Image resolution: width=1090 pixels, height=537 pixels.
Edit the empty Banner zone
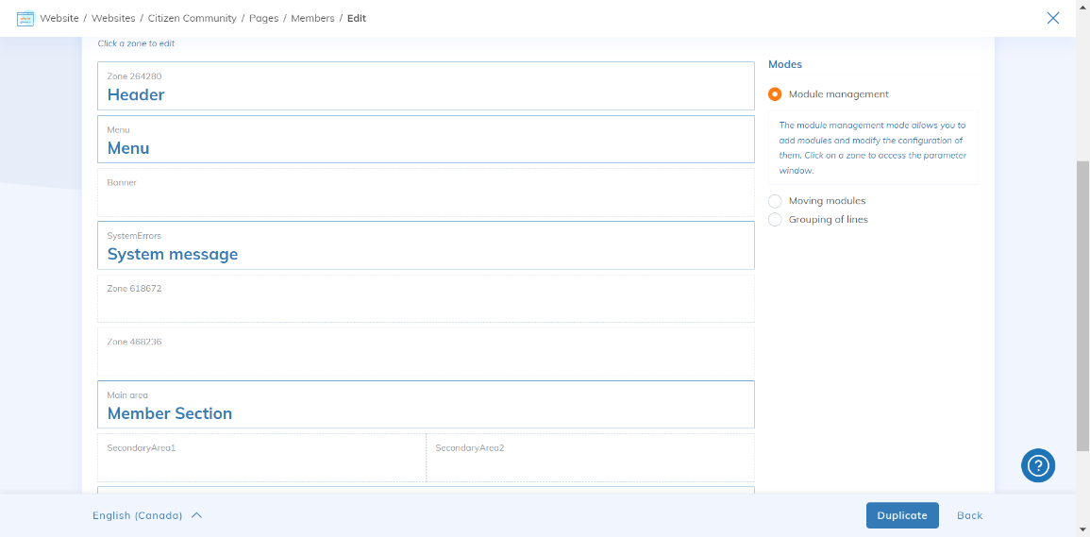tap(426, 192)
